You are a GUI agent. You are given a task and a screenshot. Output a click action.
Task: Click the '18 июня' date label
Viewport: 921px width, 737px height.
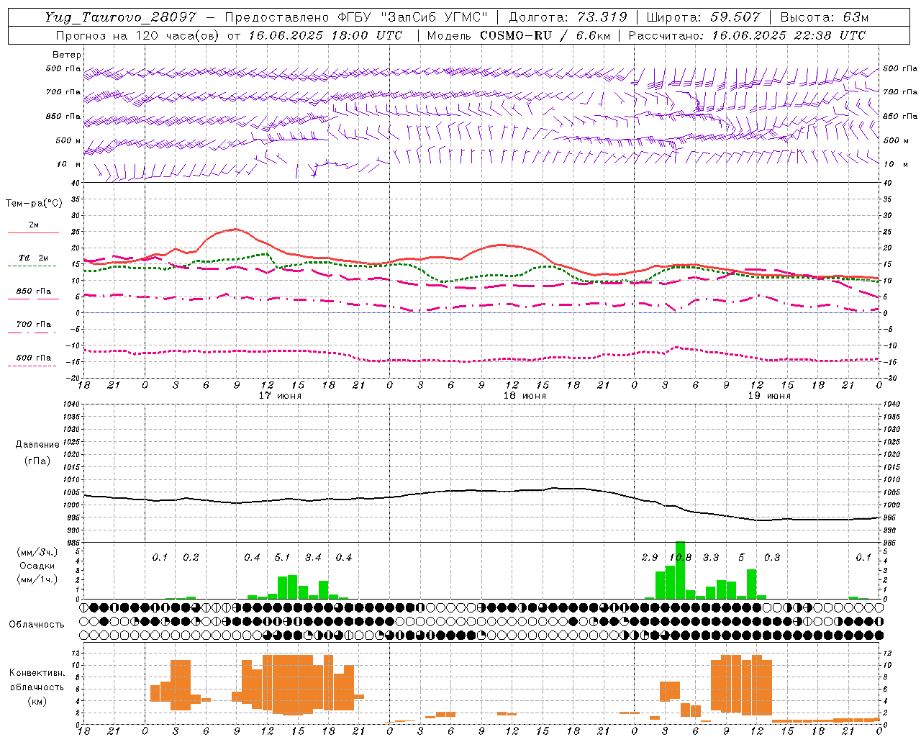coord(525,396)
